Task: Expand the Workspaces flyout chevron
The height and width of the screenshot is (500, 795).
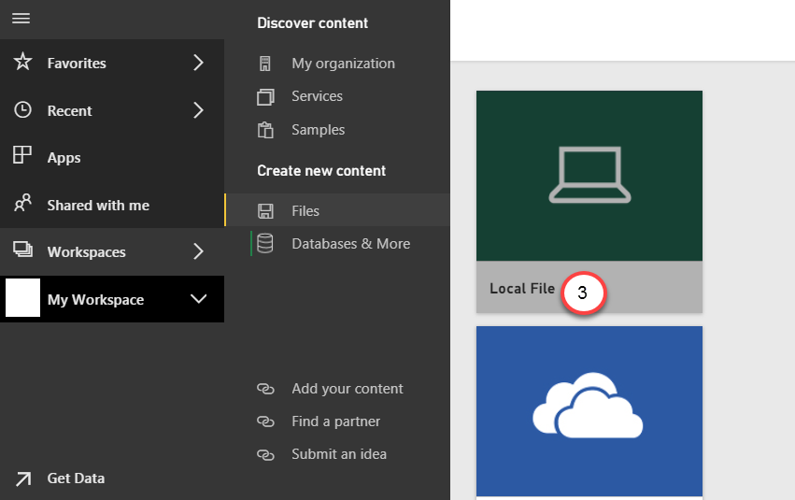Action: pyautogui.click(x=199, y=251)
